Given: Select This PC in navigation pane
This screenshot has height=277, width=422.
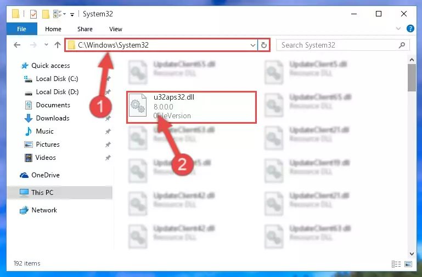Looking at the screenshot, I should coord(42,193).
